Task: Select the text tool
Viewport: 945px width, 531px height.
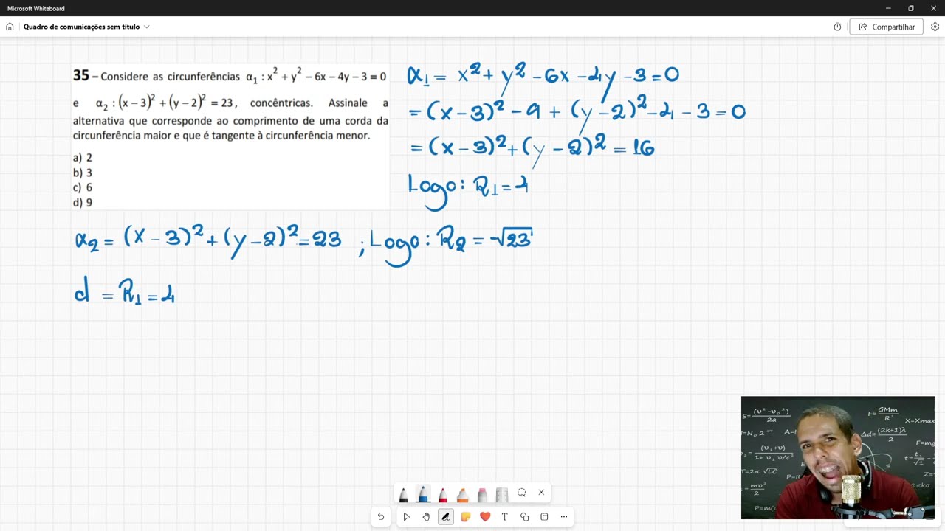Action: 505,517
